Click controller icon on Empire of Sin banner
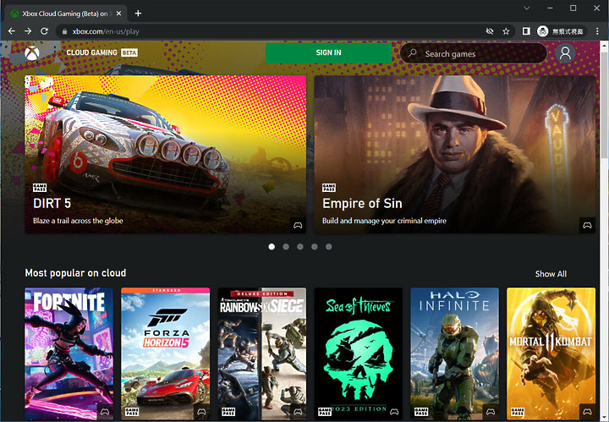This screenshot has height=422, width=609. [587, 226]
